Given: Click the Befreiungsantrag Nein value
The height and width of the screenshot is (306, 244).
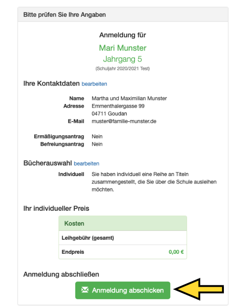Looking at the screenshot, I should [x=97, y=144].
